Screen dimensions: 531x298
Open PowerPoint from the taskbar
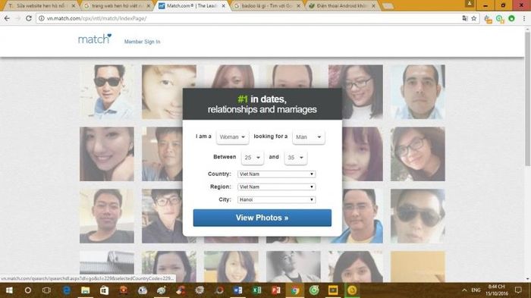tap(275, 290)
